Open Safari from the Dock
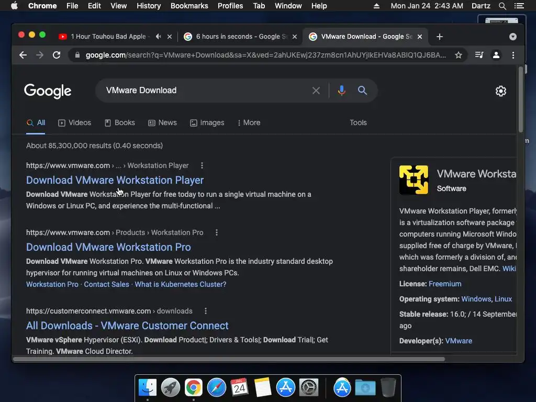This screenshot has height=402, width=536. point(216,388)
